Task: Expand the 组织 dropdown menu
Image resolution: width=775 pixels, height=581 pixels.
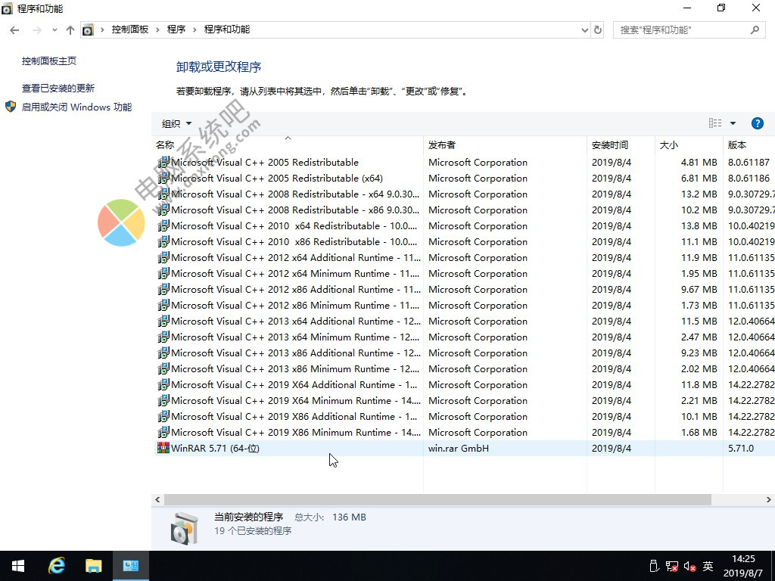Action: point(177,123)
